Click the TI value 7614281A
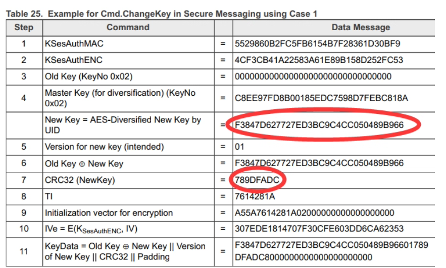 (255, 196)
